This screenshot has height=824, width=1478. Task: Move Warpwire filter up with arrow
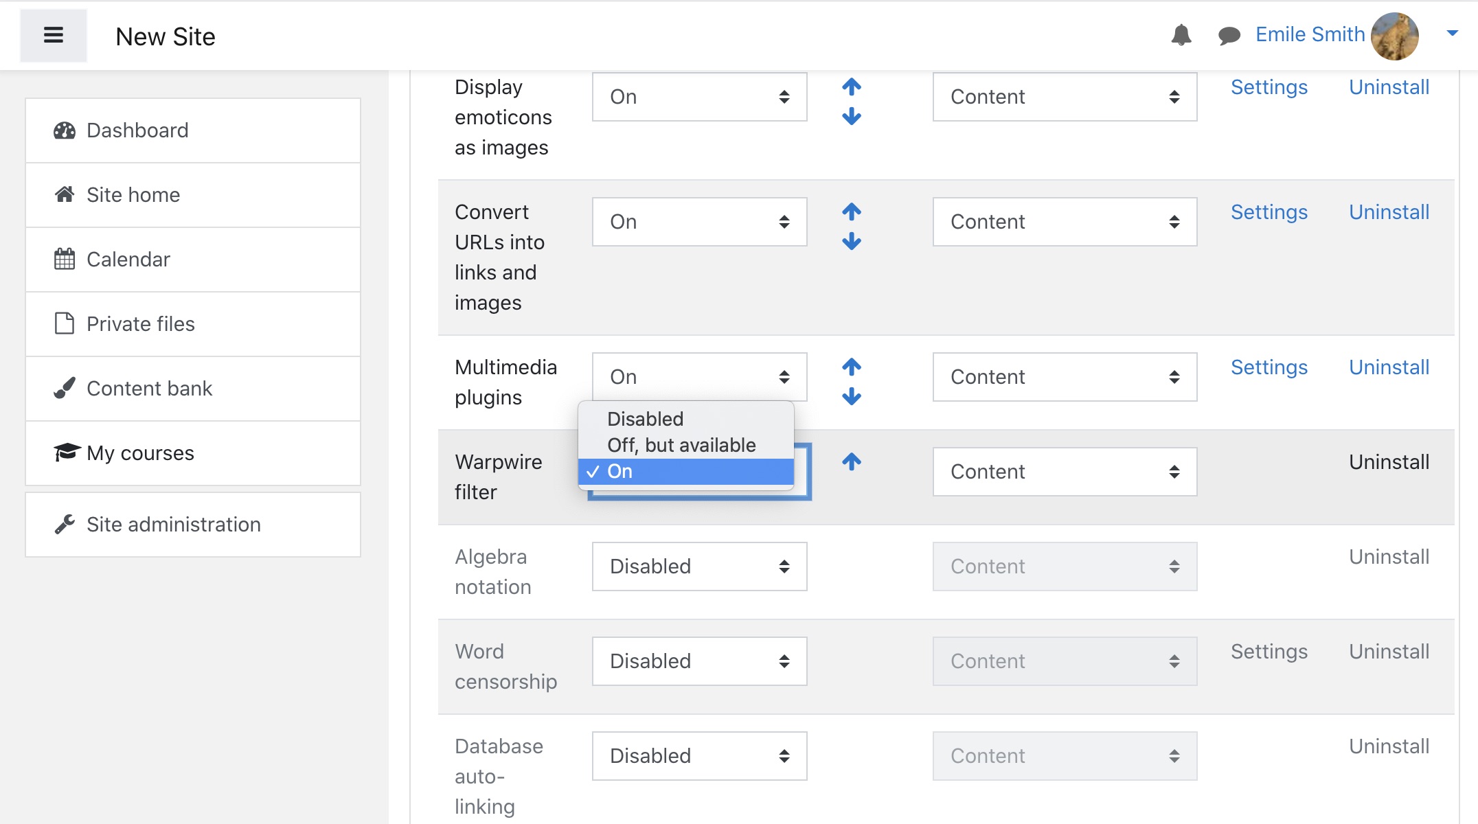tap(852, 461)
